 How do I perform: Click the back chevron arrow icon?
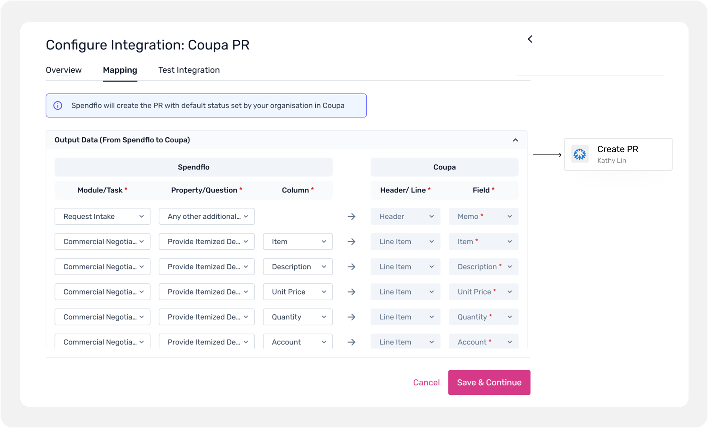click(530, 39)
